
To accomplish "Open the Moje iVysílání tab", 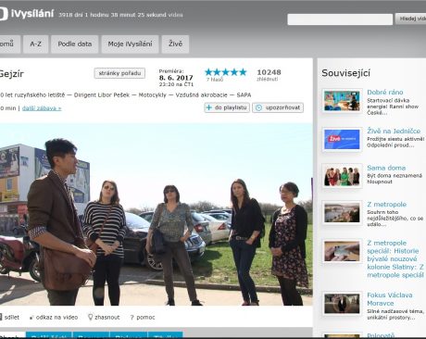I will [130, 44].
